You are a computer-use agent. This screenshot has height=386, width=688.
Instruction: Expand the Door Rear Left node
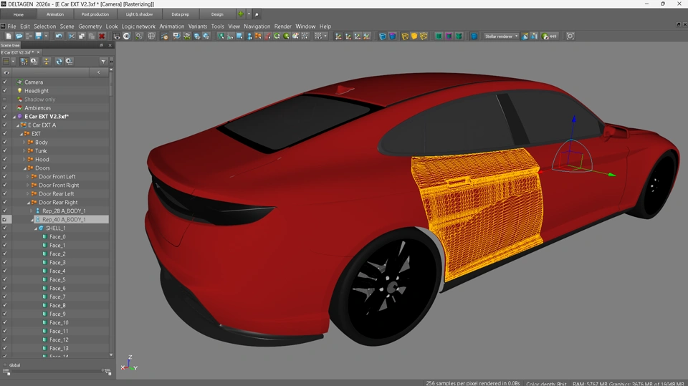[x=28, y=193]
